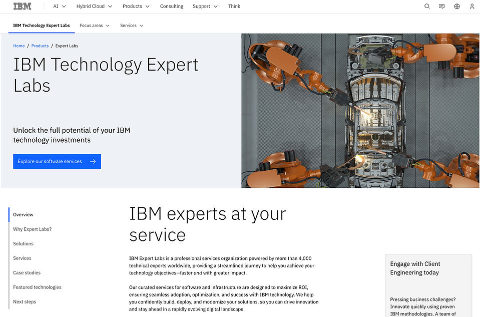Click Engage with Client Engineering today card
The width and height of the screenshot is (480, 317).
point(428,286)
